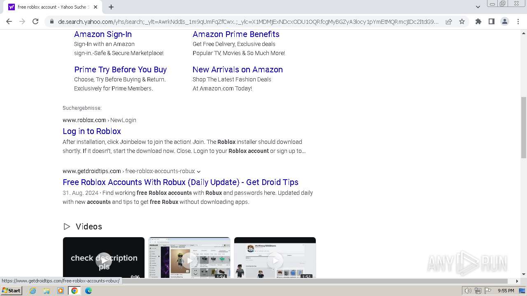The height and width of the screenshot is (296, 527).
Task: Click the Videos section heading
Action: (89, 227)
